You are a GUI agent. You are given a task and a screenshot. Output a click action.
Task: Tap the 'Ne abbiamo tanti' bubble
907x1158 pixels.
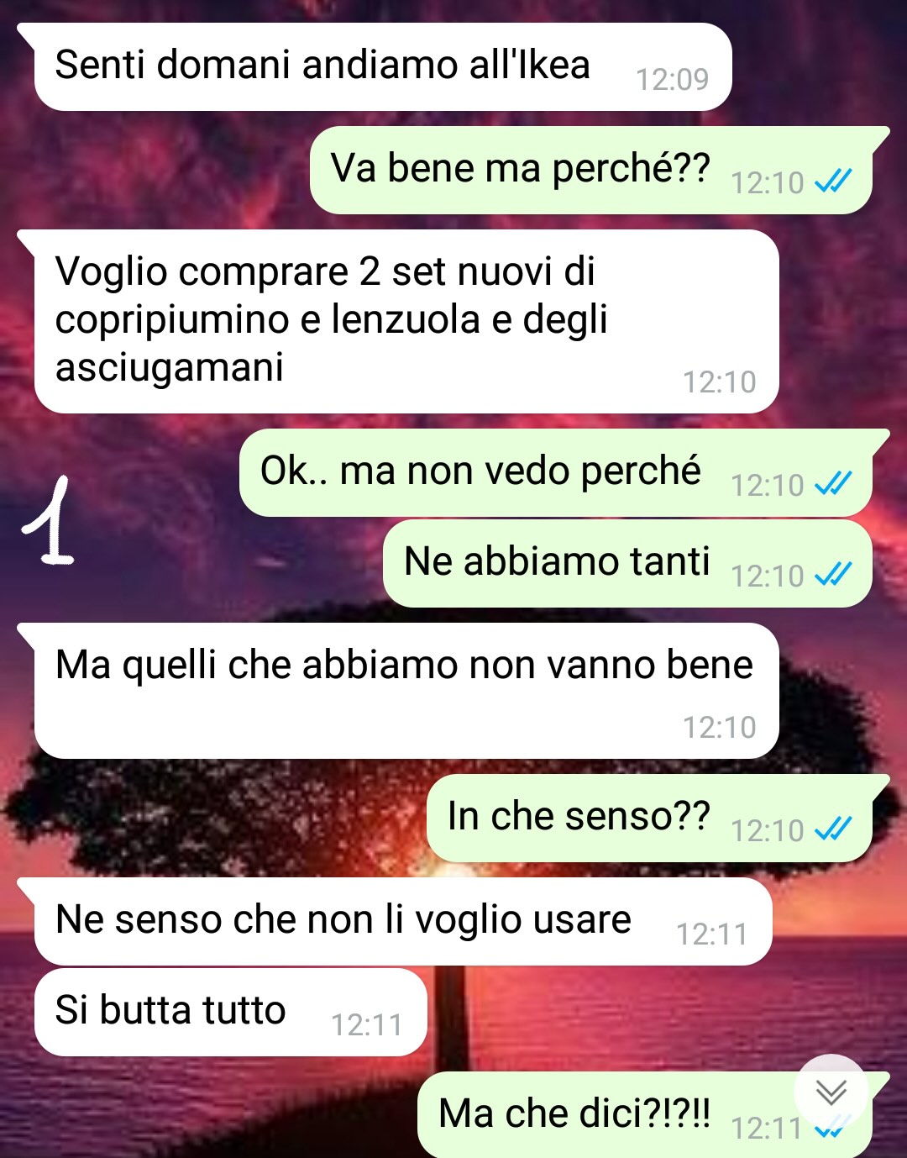tap(627, 564)
